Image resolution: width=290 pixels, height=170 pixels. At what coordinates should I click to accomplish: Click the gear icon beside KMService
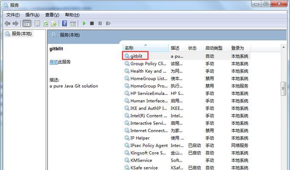(x=127, y=160)
